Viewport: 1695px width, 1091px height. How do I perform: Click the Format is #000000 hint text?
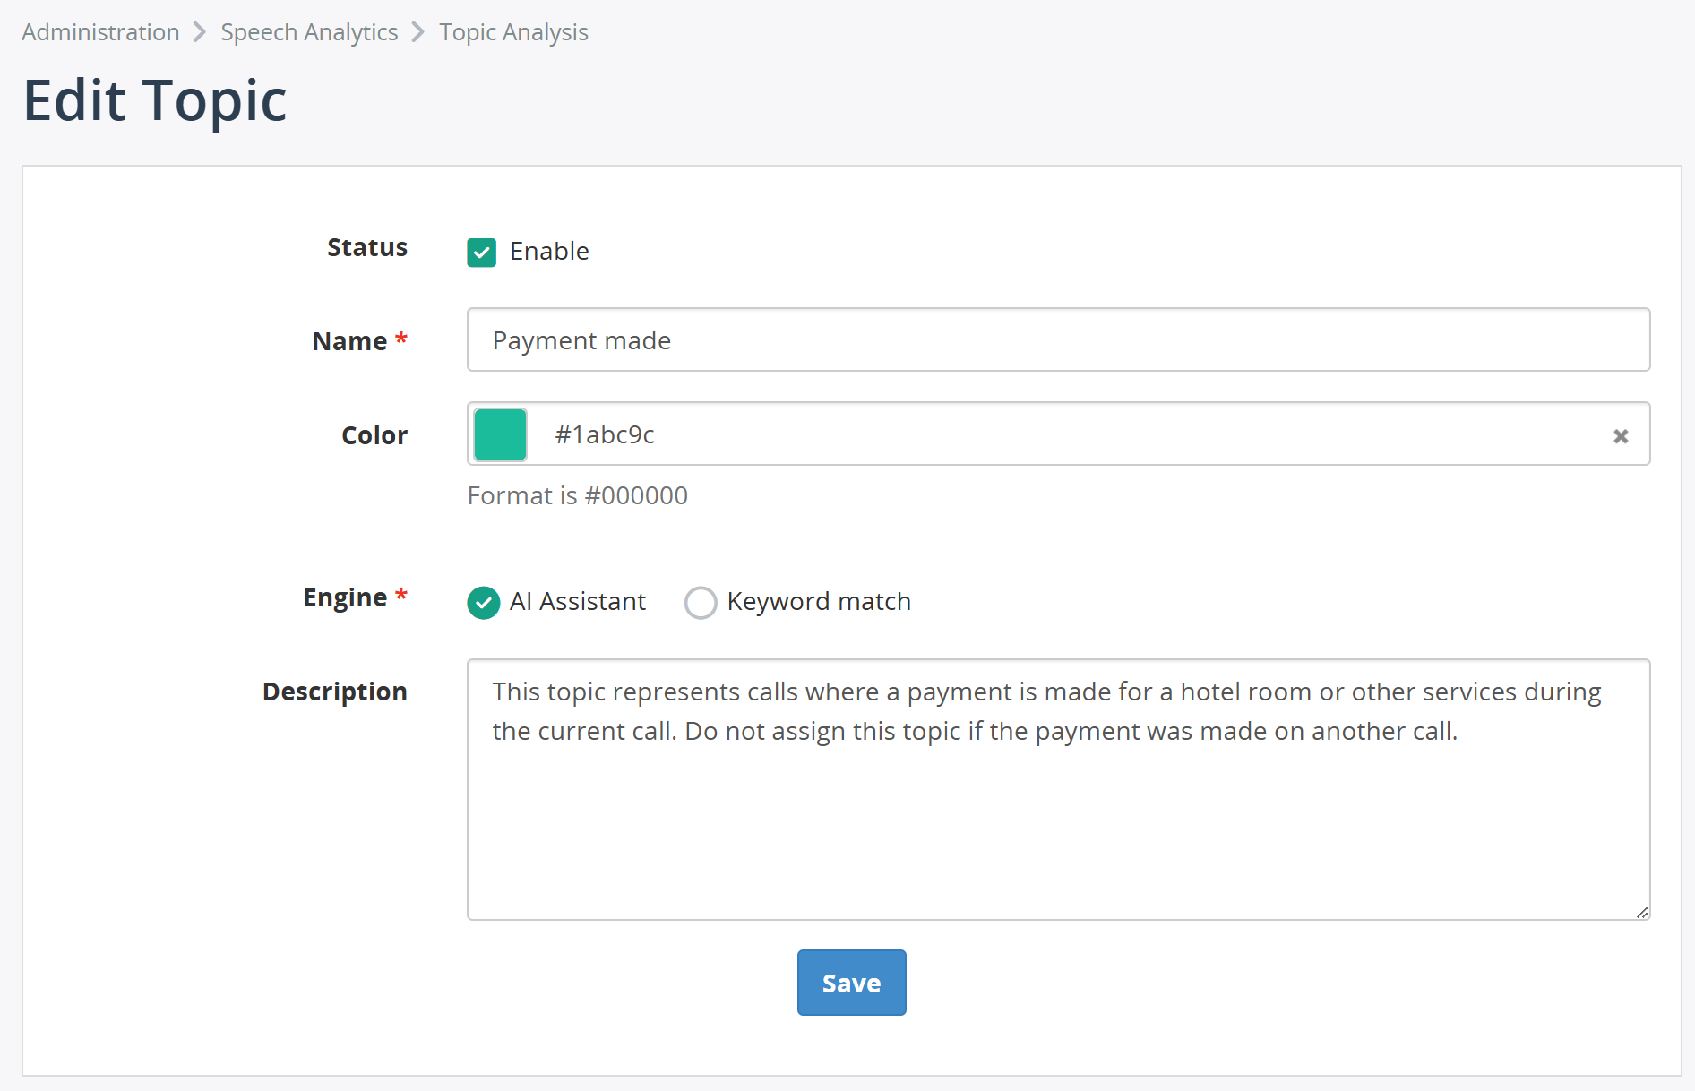coord(578,495)
